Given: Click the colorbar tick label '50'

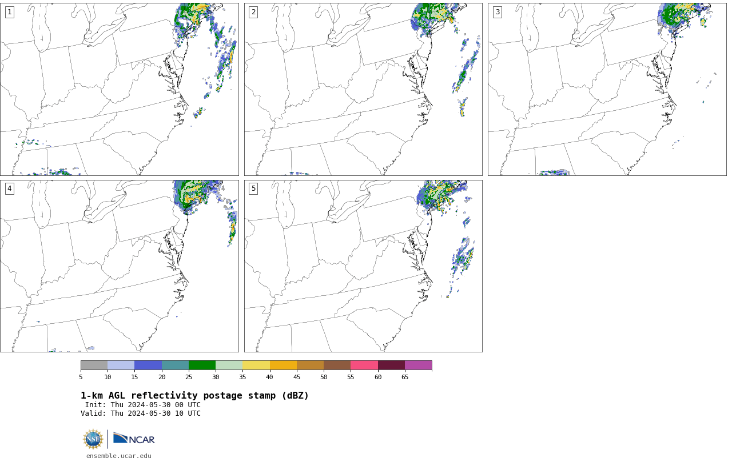Looking at the screenshot, I should click(x=324, y=377).
